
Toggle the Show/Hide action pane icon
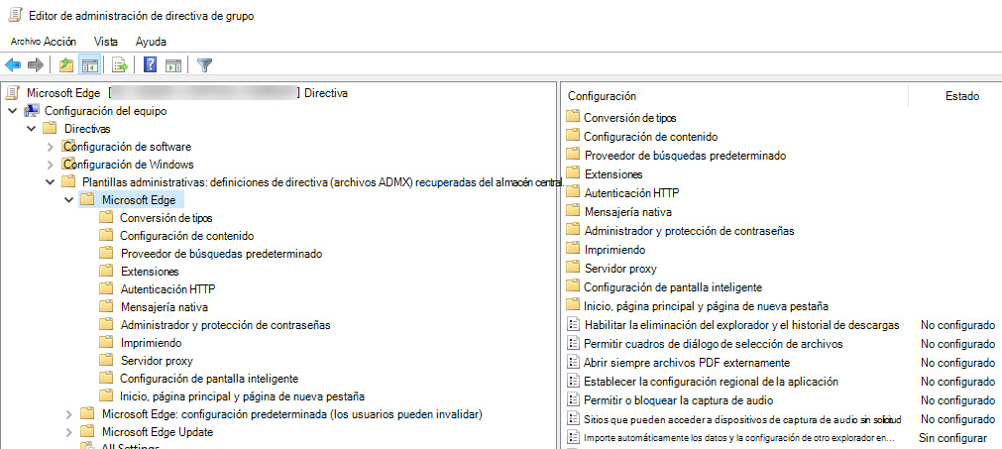(173, 64)
